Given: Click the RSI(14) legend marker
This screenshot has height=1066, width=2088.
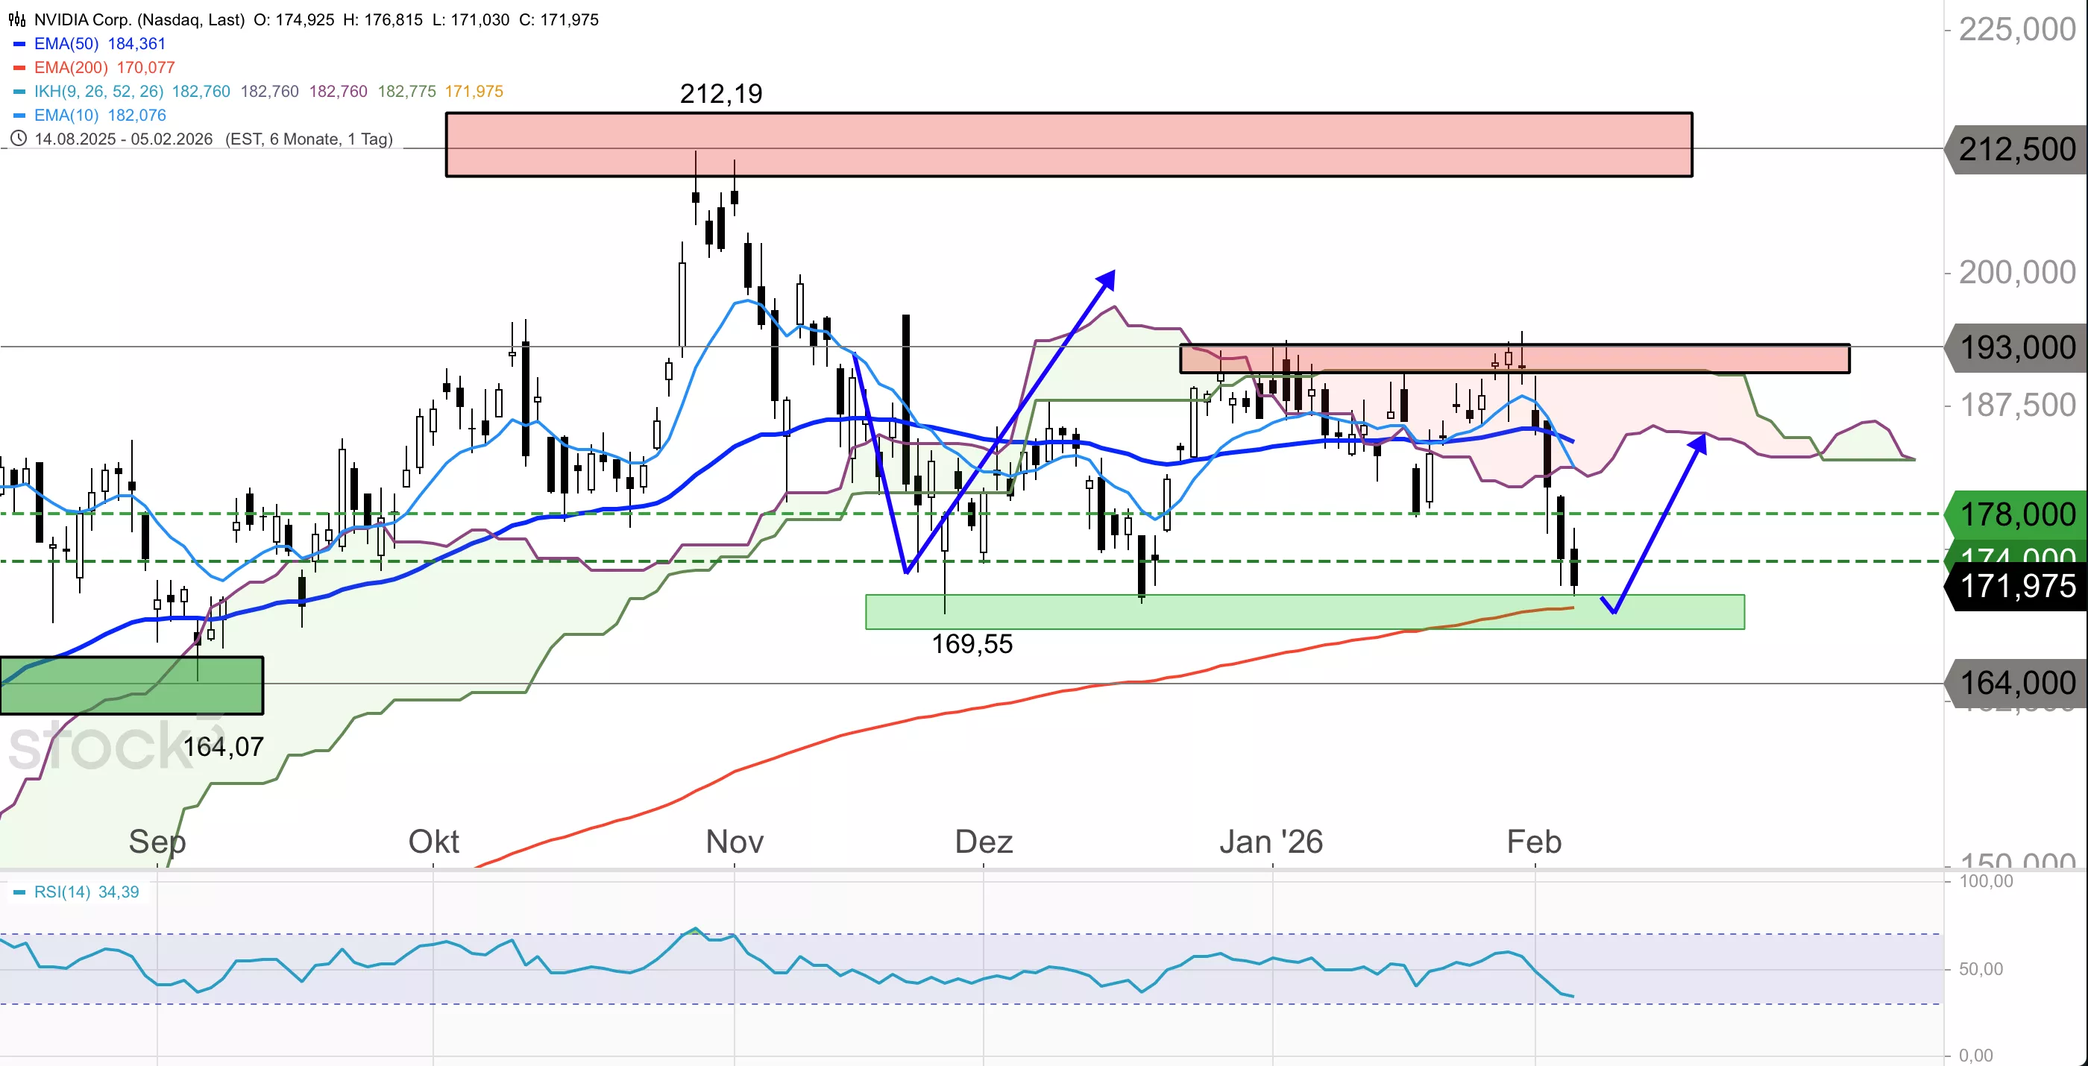Looking at the screenshot, I should click(19, 892).
